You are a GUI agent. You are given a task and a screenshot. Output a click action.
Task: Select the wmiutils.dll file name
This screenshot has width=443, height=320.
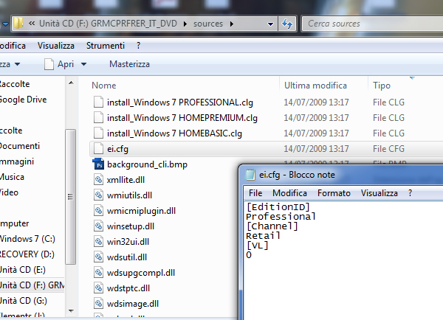129,195
